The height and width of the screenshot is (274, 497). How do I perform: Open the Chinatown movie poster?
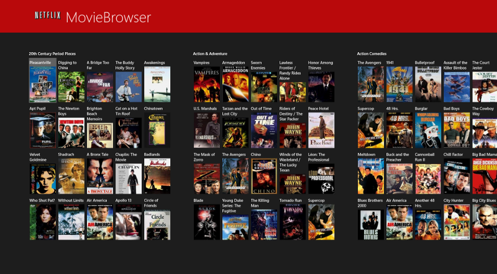click(157, 130)
